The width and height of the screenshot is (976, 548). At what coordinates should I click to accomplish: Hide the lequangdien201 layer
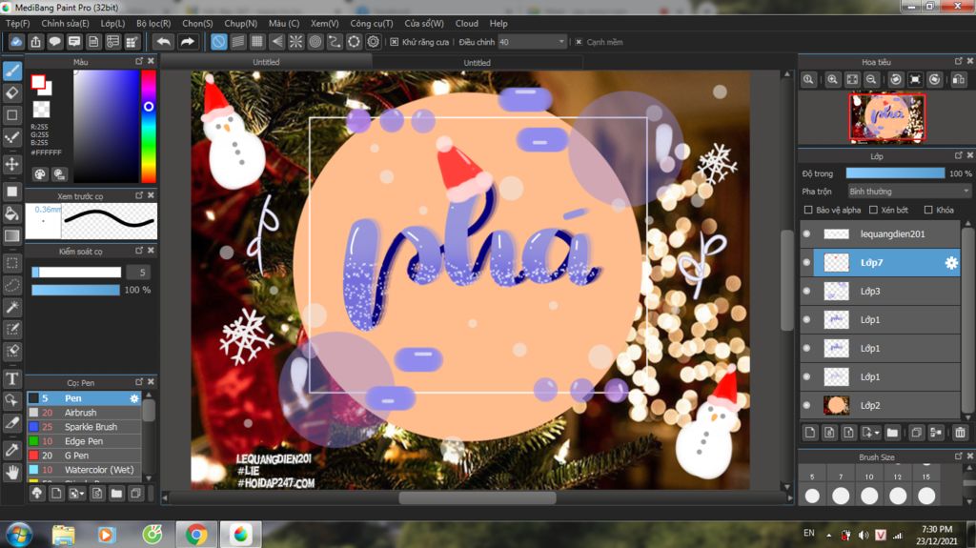pyautogui.click(x=806, y=234)
